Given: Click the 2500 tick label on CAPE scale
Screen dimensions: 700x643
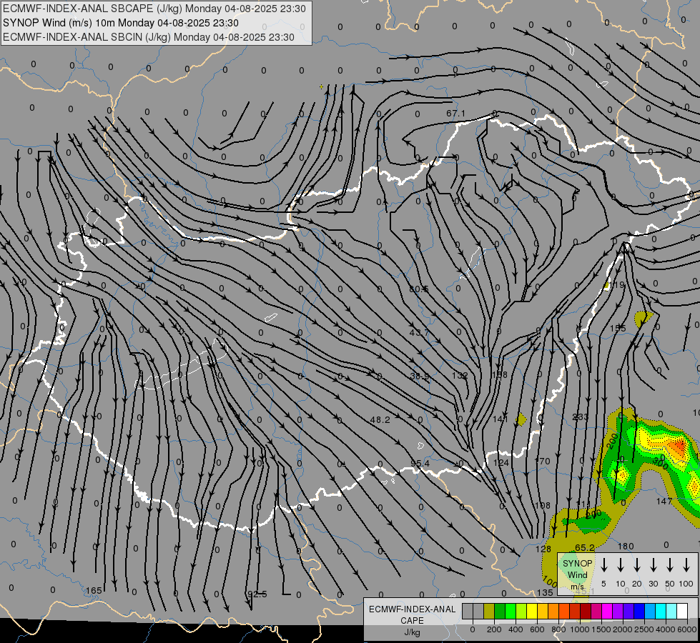Looking at the screenshot, I should (644, 629).
